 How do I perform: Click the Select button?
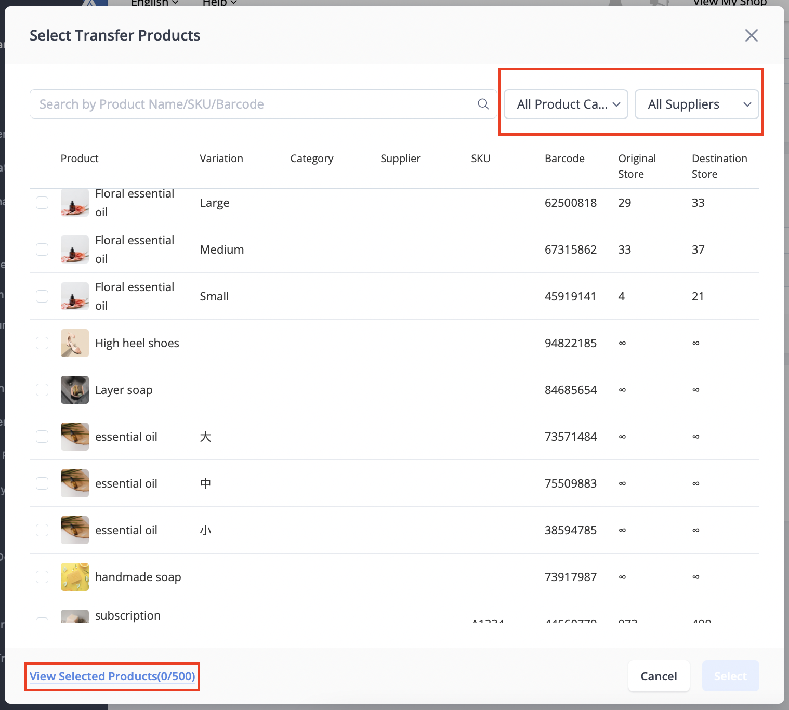click(730, 676)
